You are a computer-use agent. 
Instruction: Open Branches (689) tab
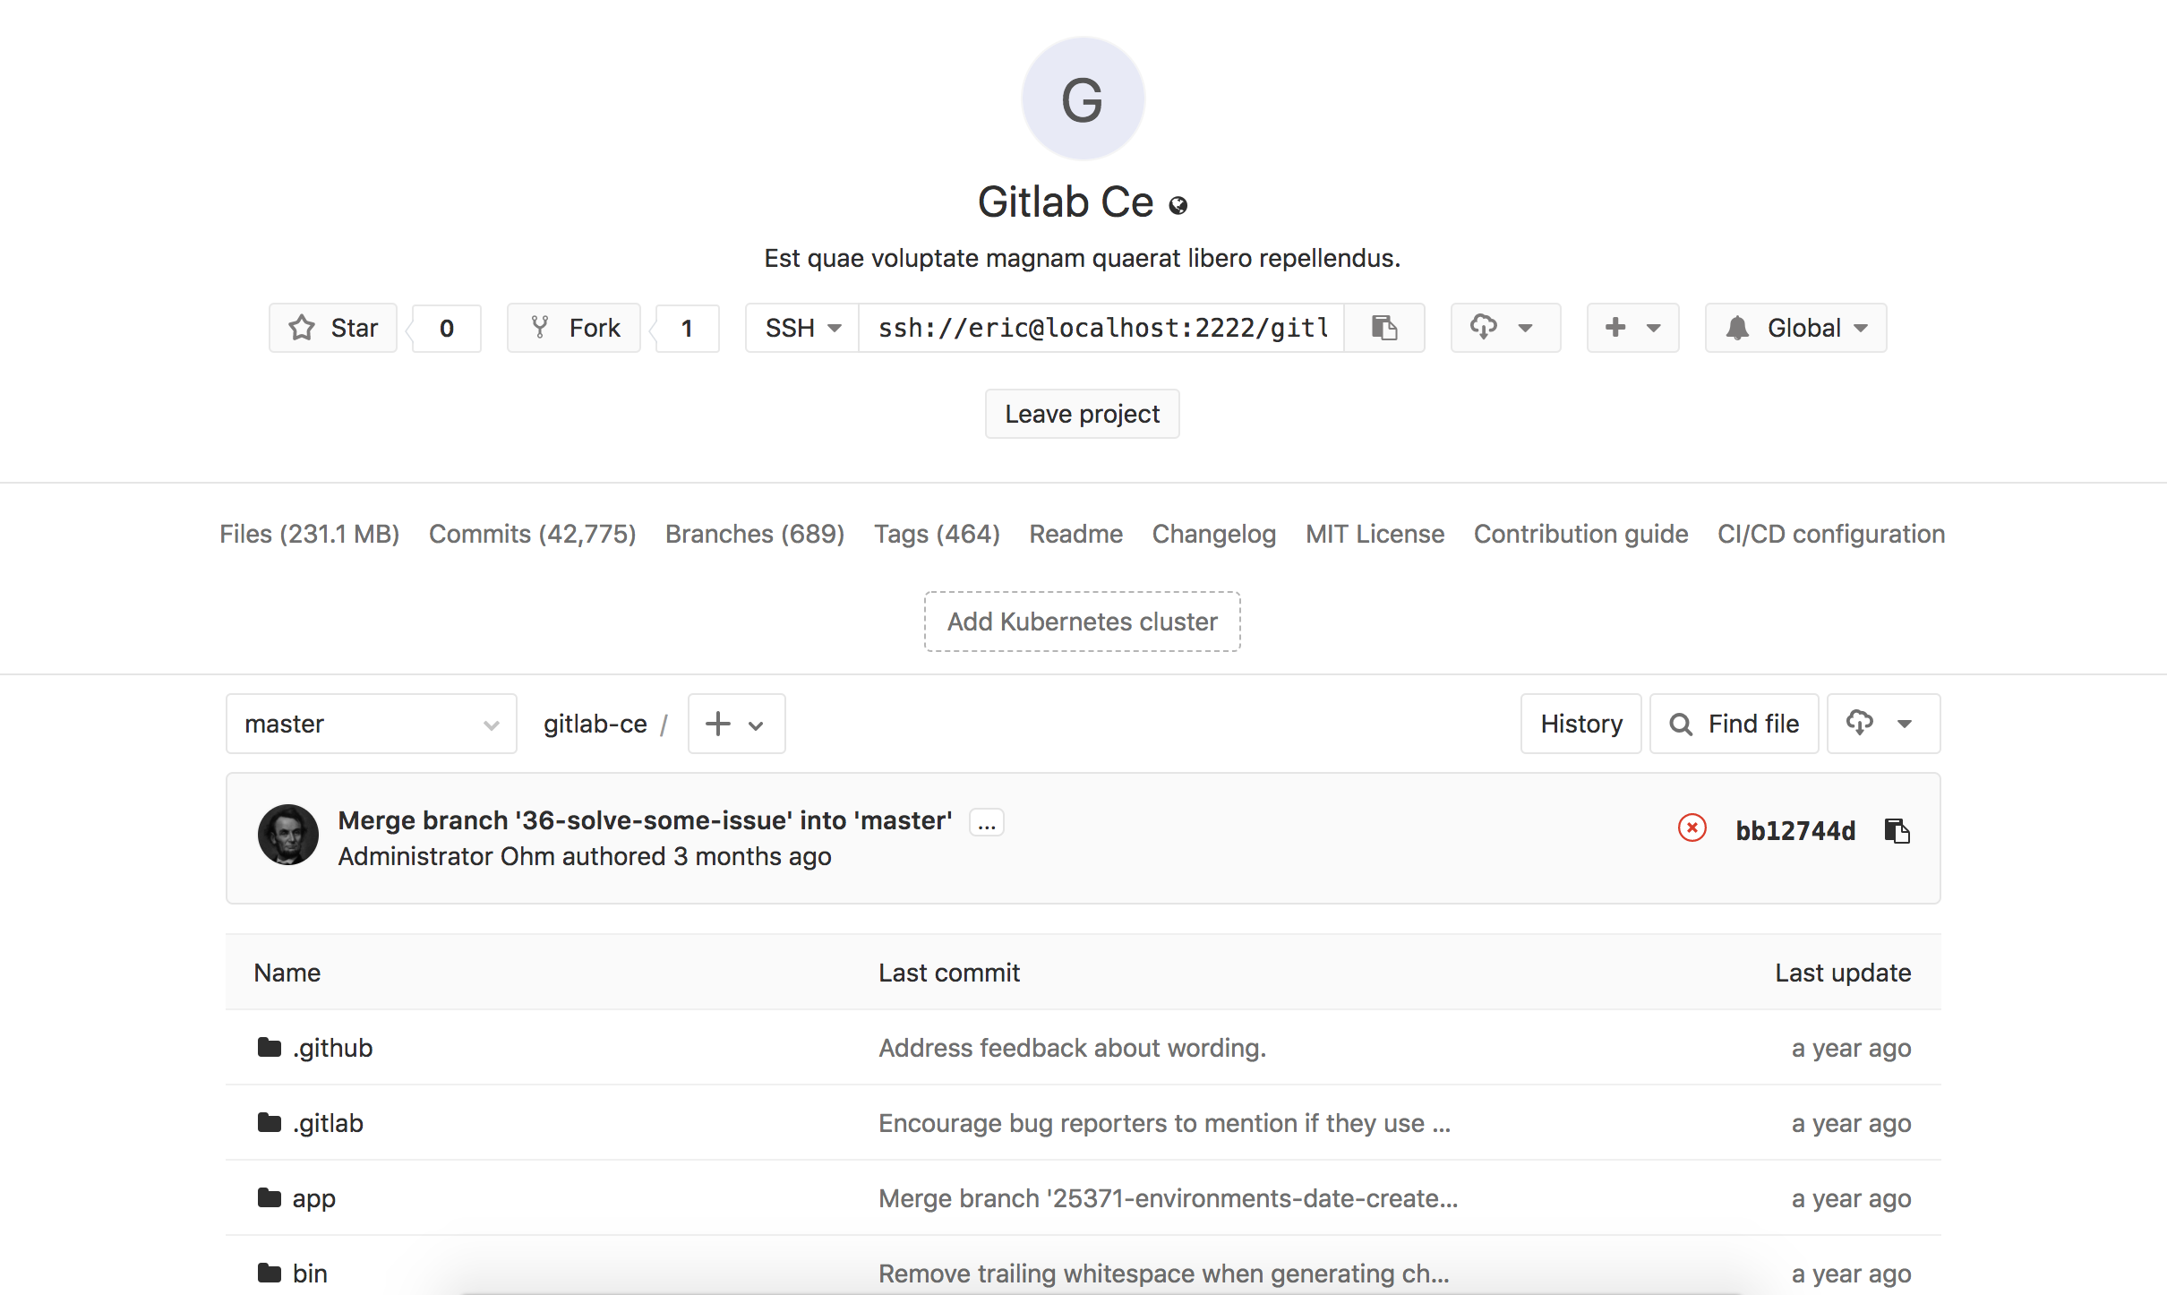pos(754,534)
